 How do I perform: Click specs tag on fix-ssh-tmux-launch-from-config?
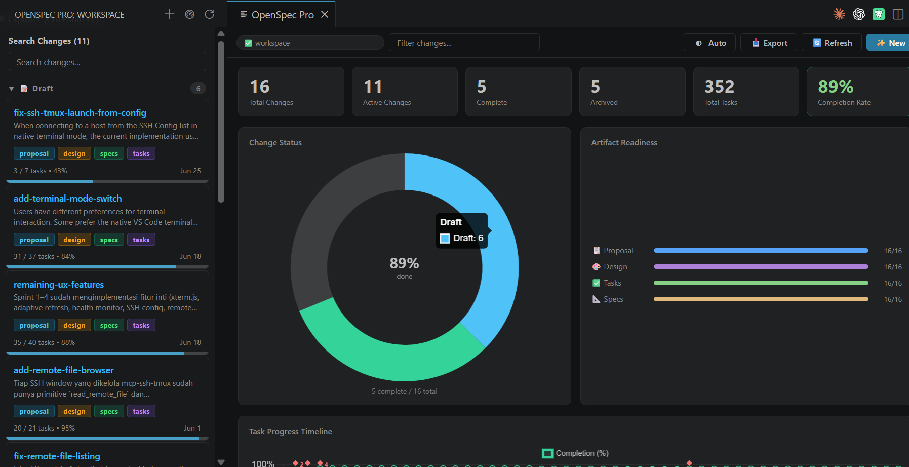point(109,153)
